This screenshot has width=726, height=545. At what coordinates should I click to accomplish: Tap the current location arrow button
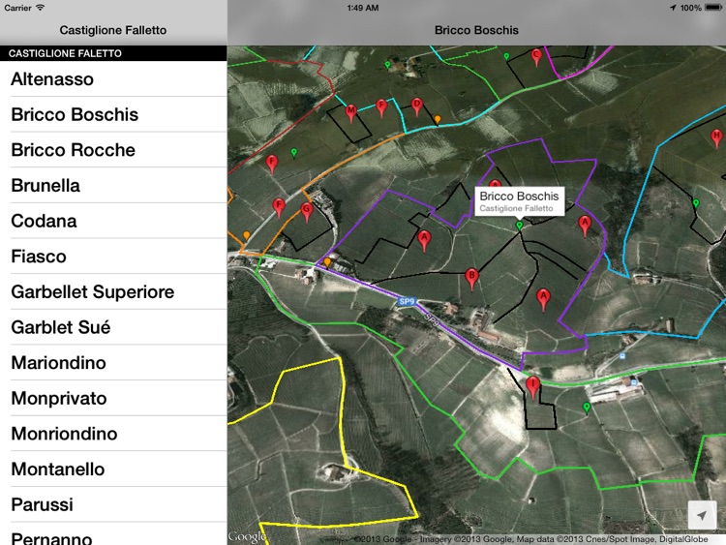coord(702,515)
